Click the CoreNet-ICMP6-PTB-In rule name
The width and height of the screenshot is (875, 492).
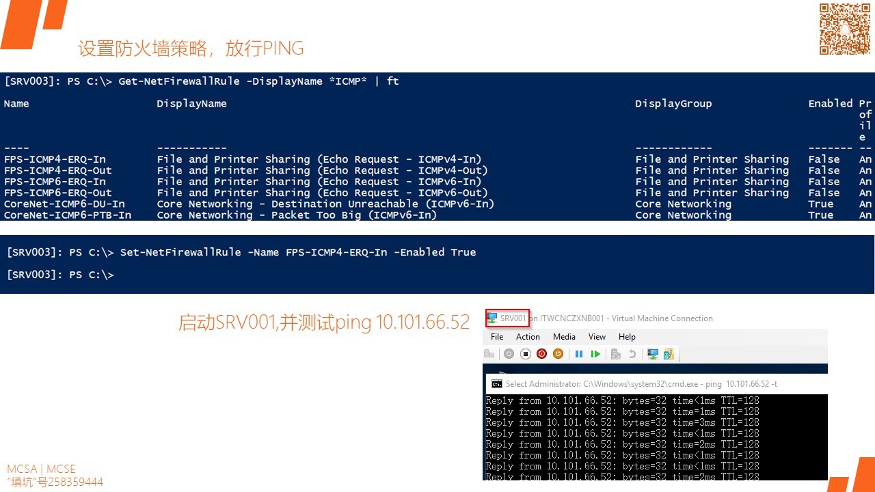[x=68, y=215]
